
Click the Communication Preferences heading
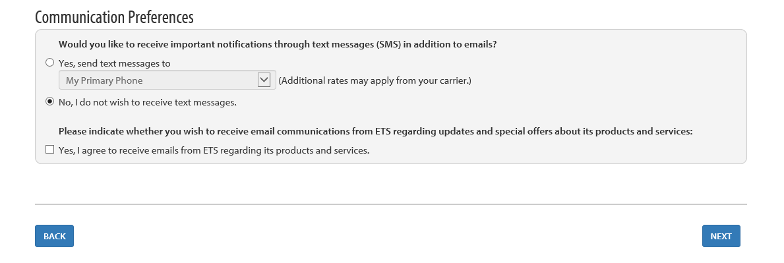click(114, 17)
